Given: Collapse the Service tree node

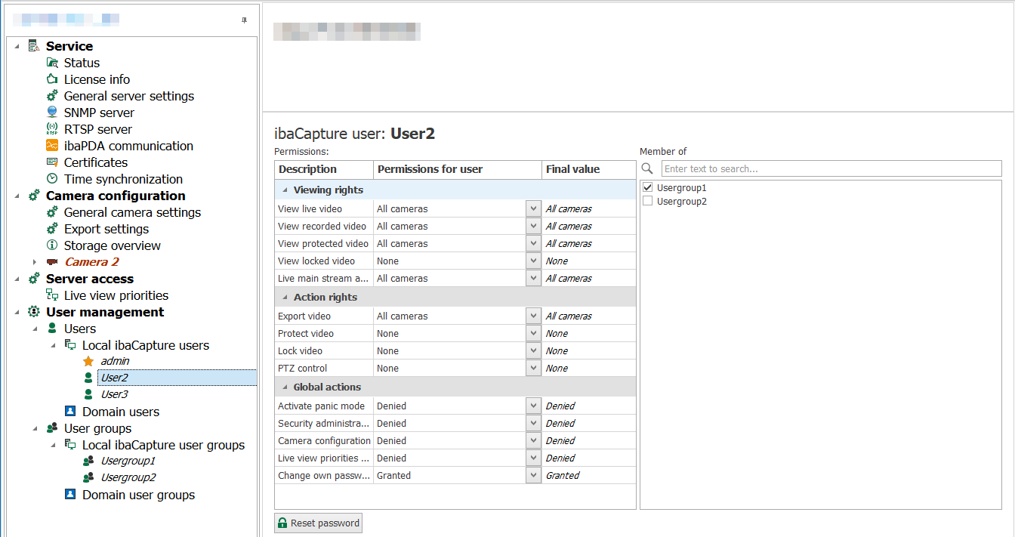Looking at the screenshot, I should point(17,46).
